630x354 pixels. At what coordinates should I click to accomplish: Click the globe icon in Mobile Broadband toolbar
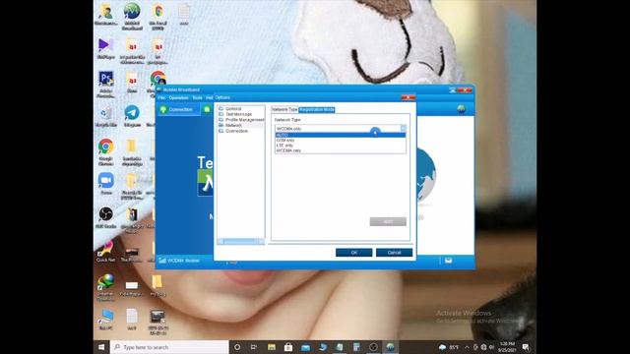pyautogui.click(x=462, y=109)
